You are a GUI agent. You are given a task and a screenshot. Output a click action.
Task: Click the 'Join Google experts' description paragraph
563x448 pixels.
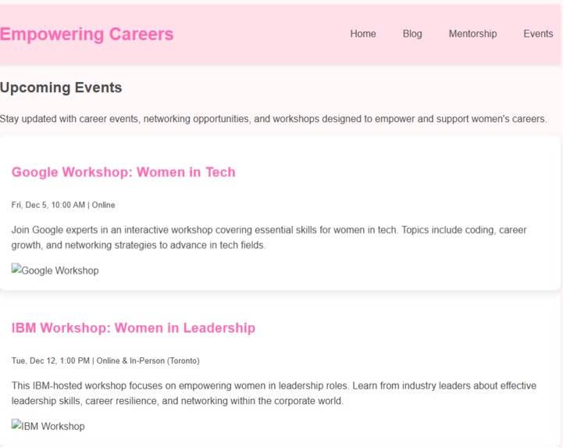pos(269,238)
